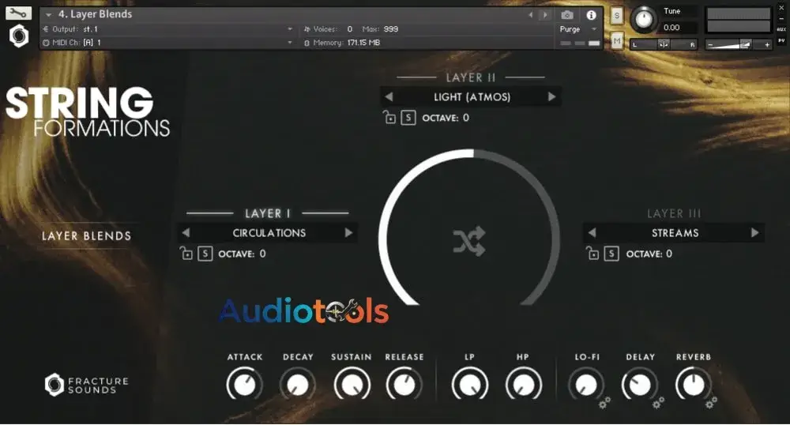Click the Layer I Octave value
The image size is (790, 425).
click(x=262, y=254)
